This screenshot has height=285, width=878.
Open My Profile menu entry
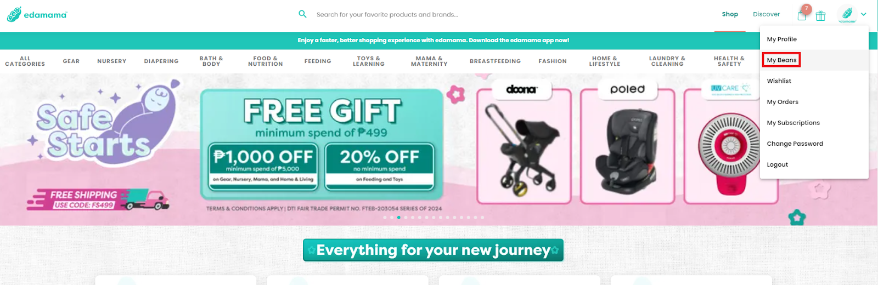[781, 39]
